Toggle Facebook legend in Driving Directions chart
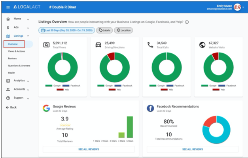Image resolution: width=248 pixels, height=158 pixels. click(123, 86)
